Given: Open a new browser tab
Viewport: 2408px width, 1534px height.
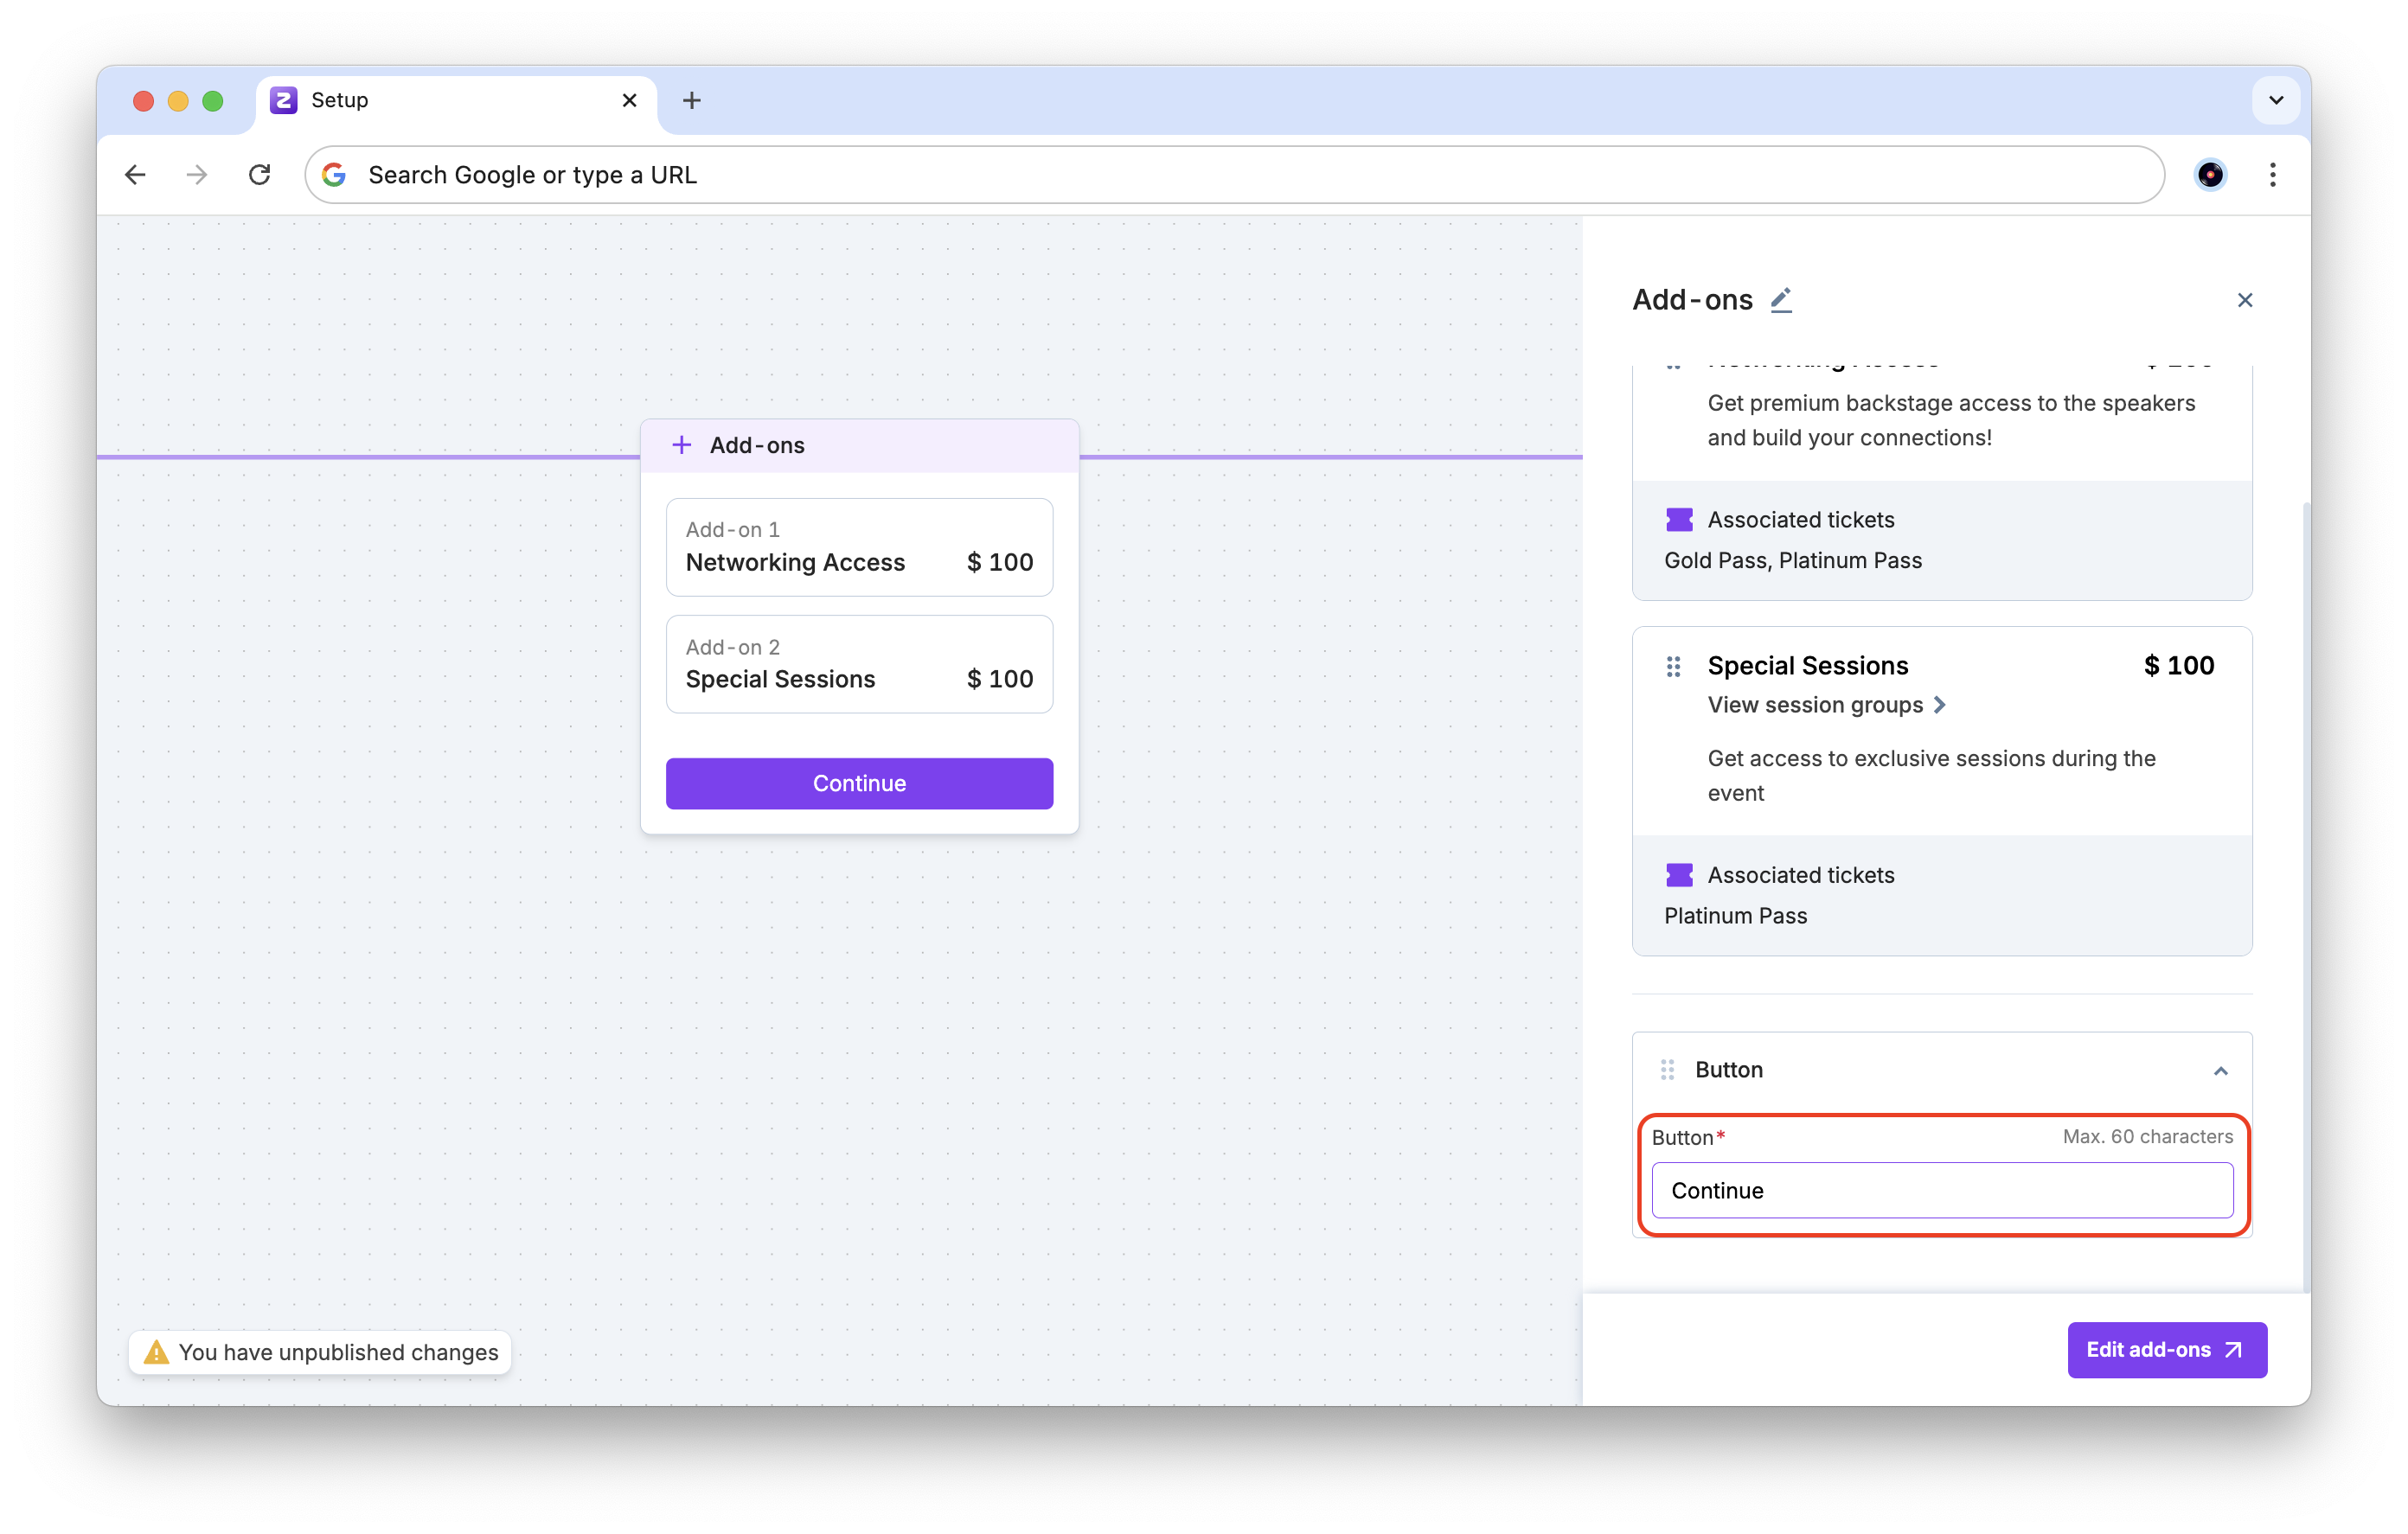Looking at the screenshot, I should coord(691,100).
